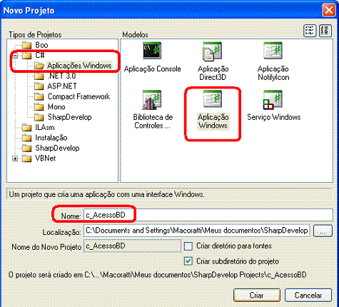Open the Boo project type folder
The height and width of the screenshot is (307, 339).
pyautogui.click(x=41, y=45)
